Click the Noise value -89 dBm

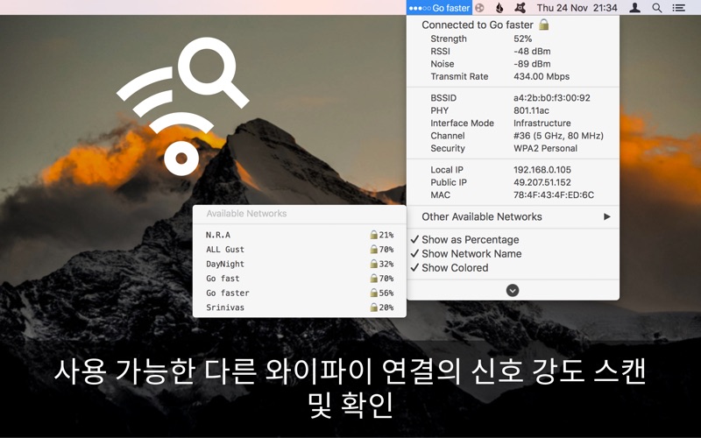[x=532, y=64]
